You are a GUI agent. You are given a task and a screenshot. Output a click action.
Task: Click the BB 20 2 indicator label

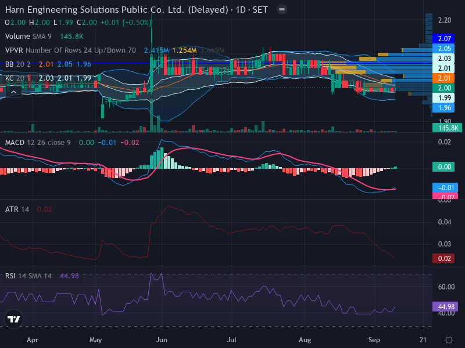pos(17,64)
